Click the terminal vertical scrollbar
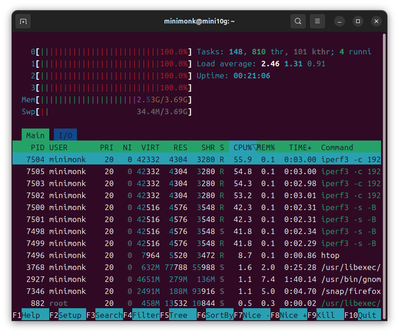The width and height of the screenshot is (399, 334). coord(385,176)
